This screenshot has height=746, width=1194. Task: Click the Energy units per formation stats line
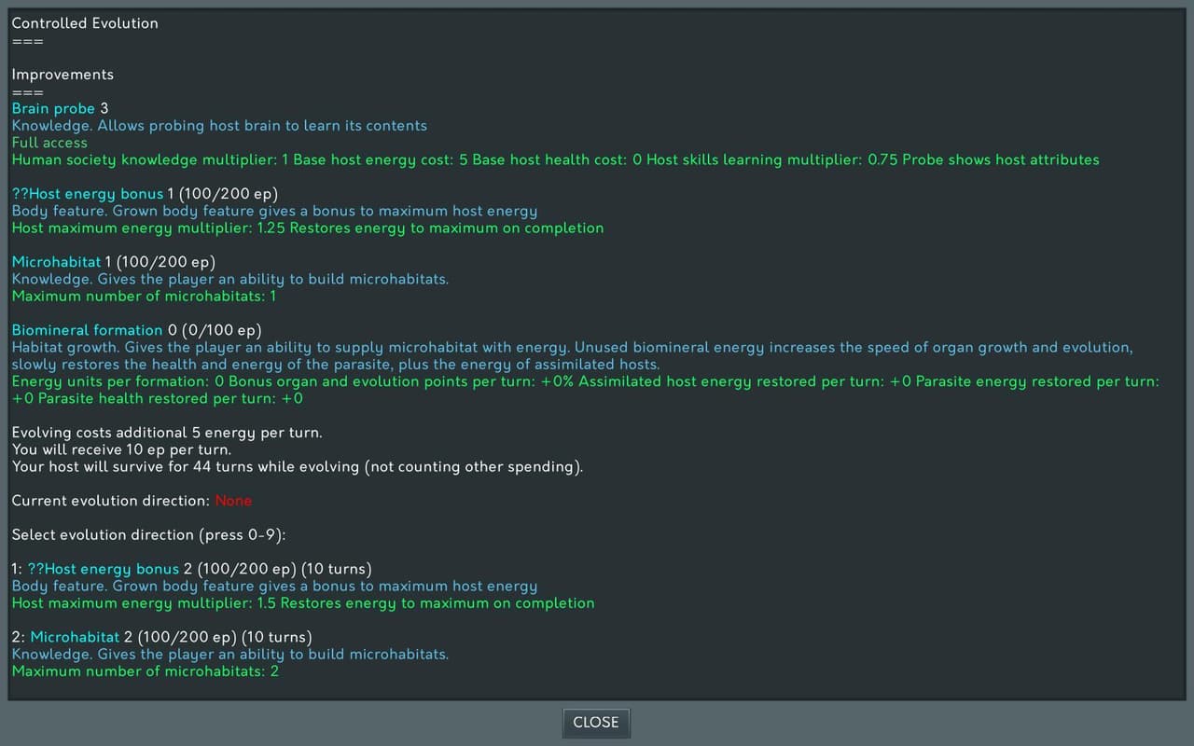586,390
